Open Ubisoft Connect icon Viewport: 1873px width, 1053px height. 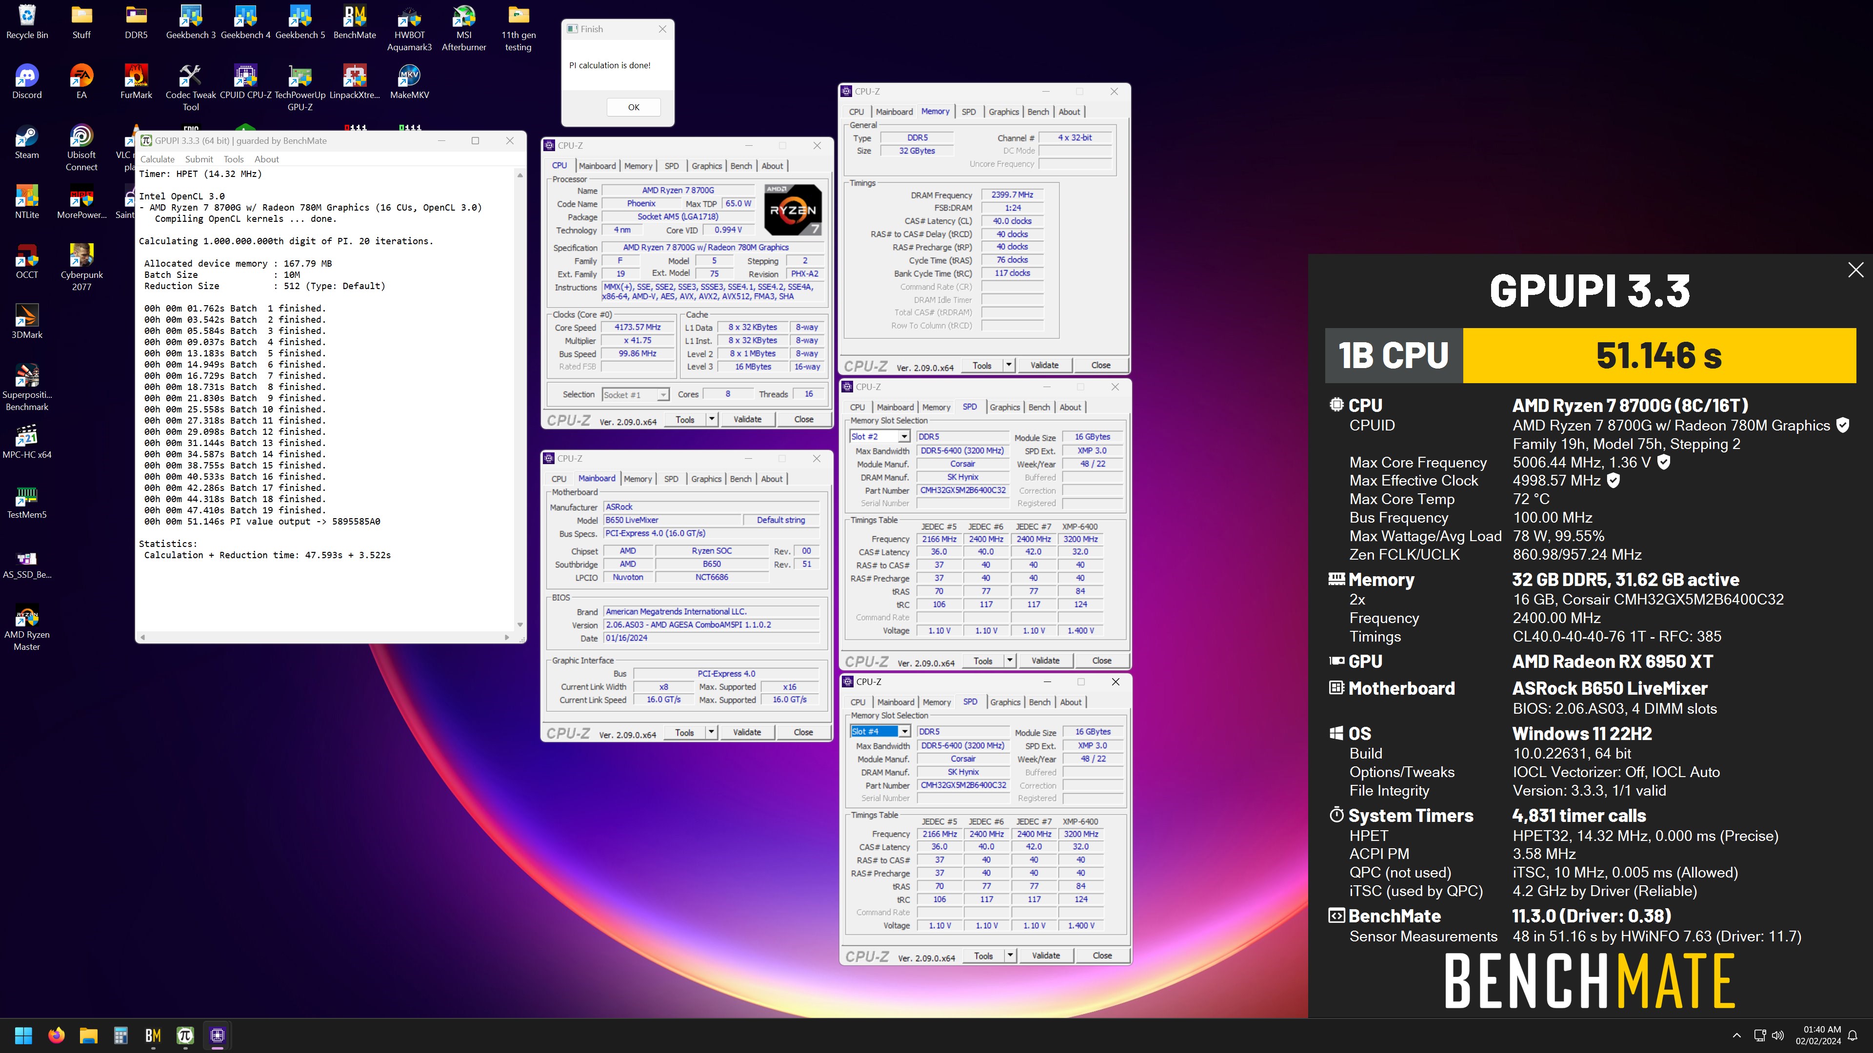pyautogui.click(x=81, y=148)
